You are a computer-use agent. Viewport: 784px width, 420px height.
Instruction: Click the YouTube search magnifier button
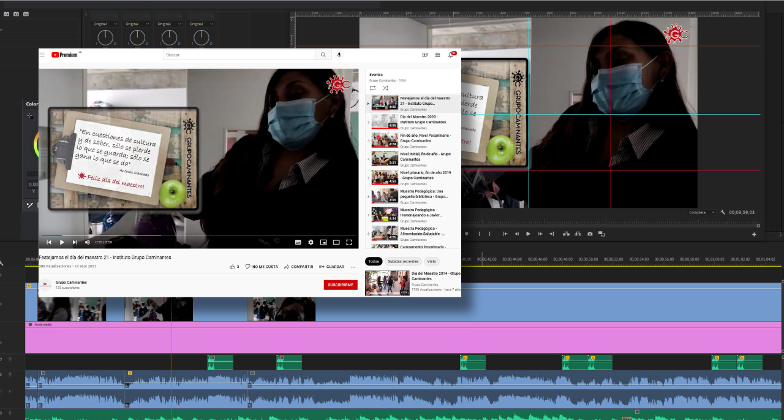coord(323,55)
